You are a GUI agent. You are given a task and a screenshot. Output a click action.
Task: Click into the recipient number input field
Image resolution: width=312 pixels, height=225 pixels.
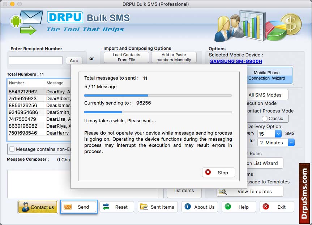tap(36, 60)
